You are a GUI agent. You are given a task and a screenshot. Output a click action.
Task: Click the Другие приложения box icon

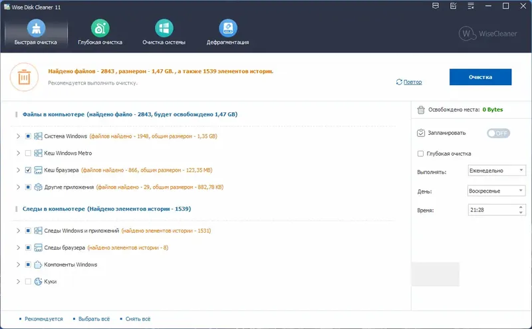[39, 187]
